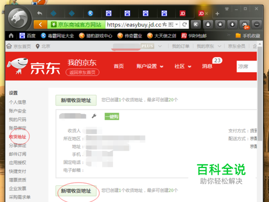Select 个人信息 in sidebar
Screen dimensions: 269x202
[18, 102]
